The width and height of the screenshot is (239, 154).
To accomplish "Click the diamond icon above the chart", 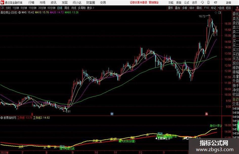I will coord(216,13).
